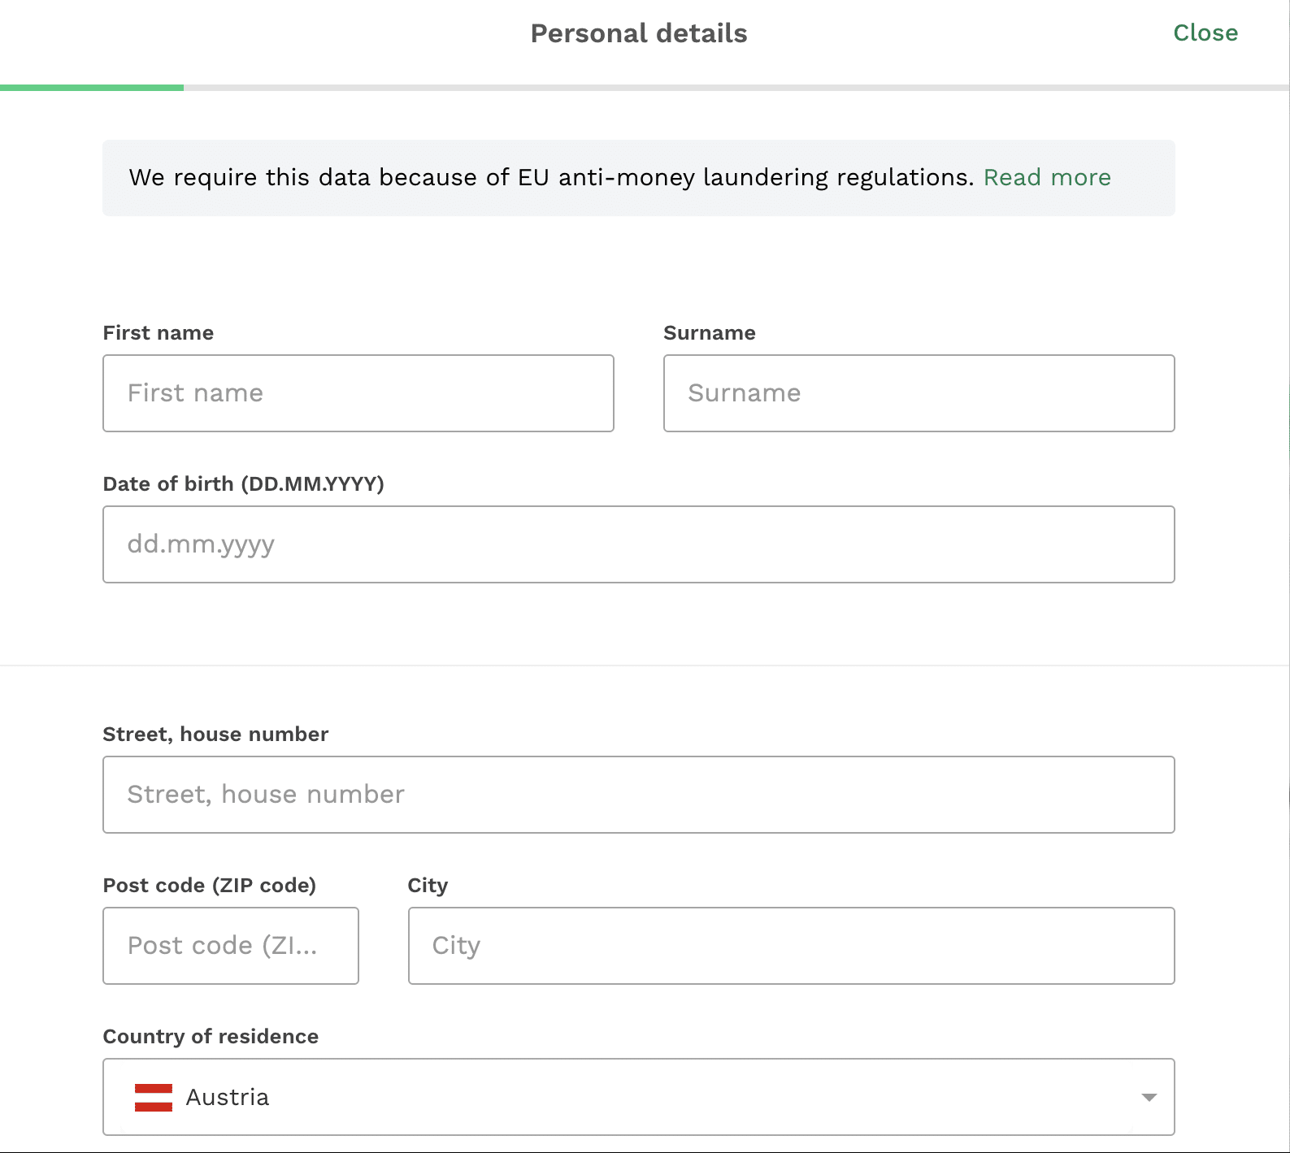Click the Post code input box

click(231, 946)
